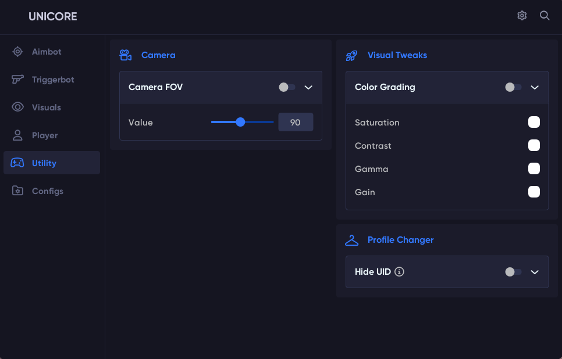Click the Aimbot crosshair icon in sidebar
This screenshot has height=359, width=562.
[x=18, y=52]
